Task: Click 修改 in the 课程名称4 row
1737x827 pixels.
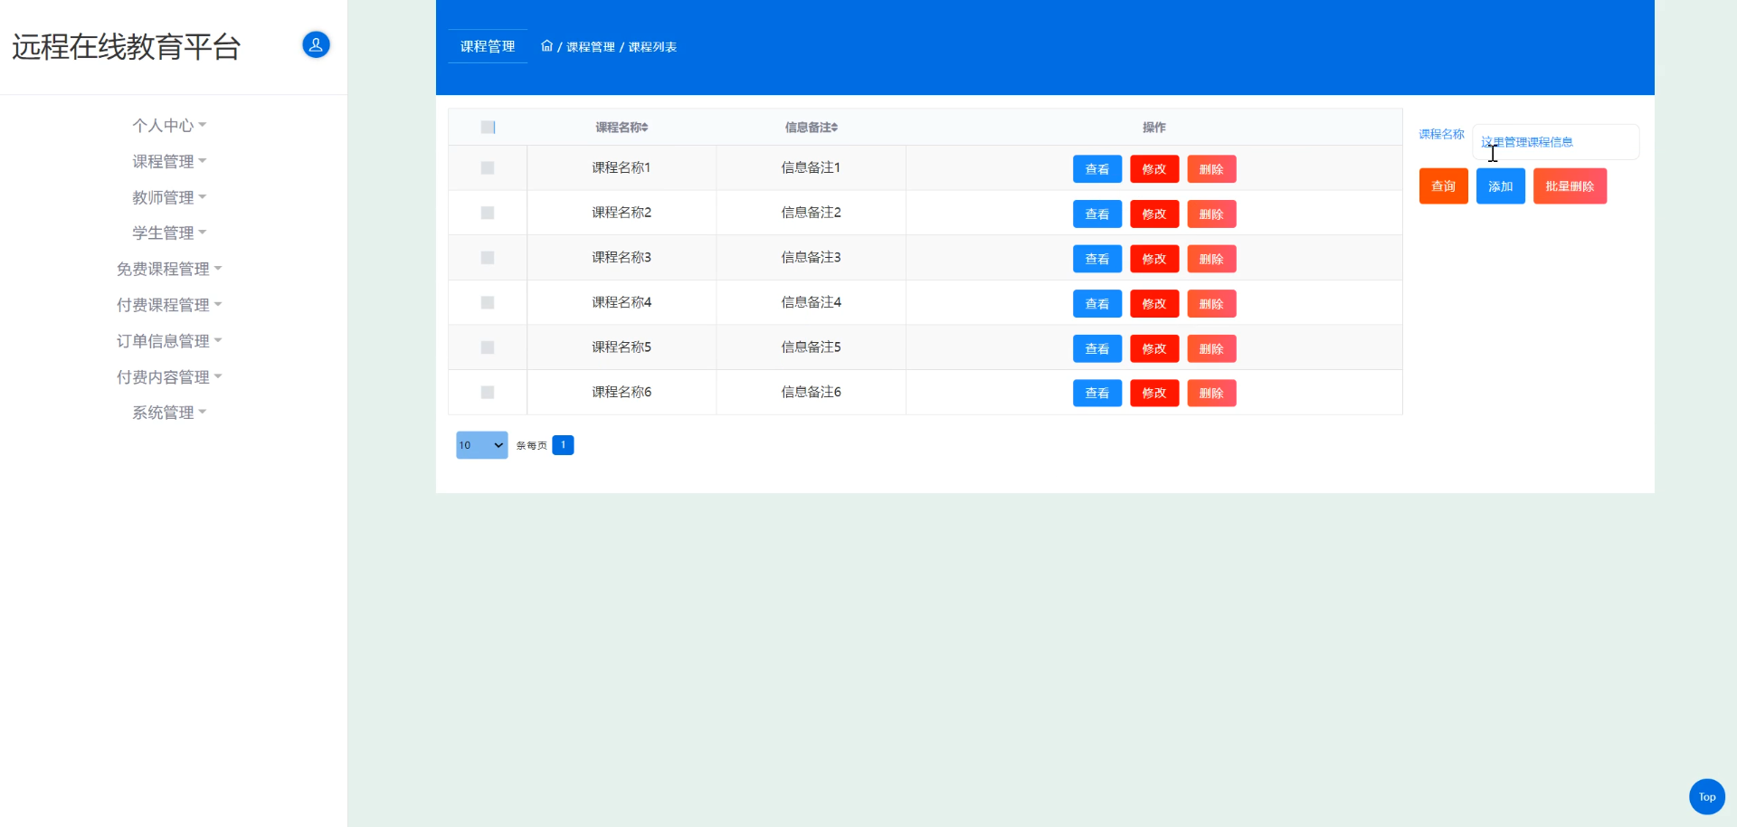Action: point(1154,304)
